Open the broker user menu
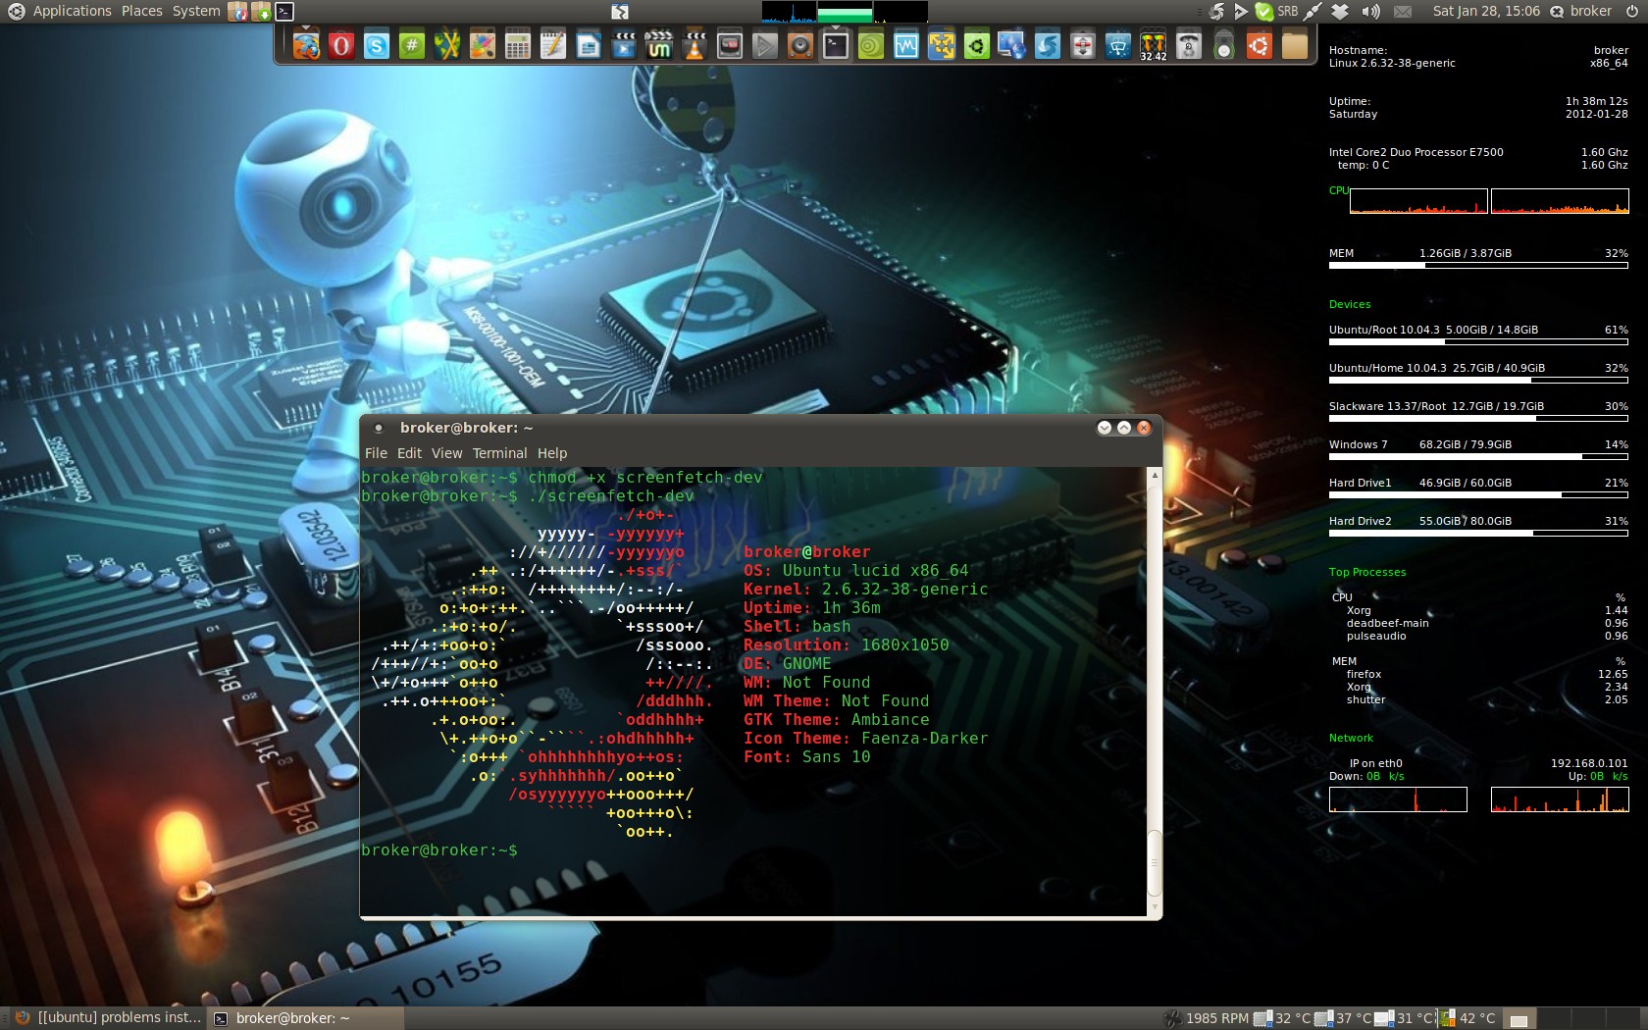This screenshot has width=1648, height=1030. [1590, 11]
